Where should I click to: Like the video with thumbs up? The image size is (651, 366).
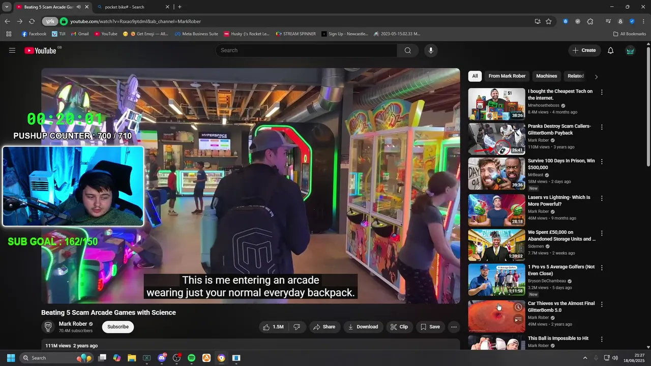pyautogui.click(x=273, y=327)
